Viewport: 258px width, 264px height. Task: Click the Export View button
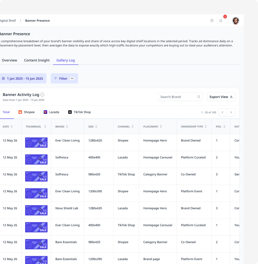click(221, 97)
